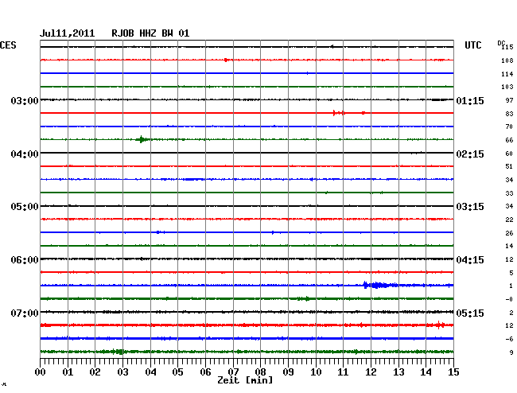Click the 04:15 UTC time label
The height and width of the screenshot is (393, 517).
tap(470, 260)
